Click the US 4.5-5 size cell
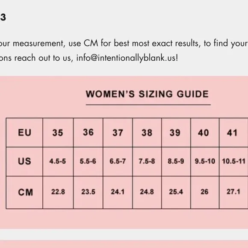 click(58, 162)
